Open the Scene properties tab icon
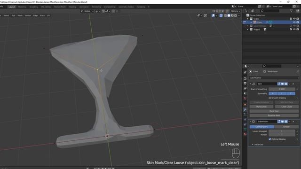Screen dimensions: 301x169 (x=245, y=93)
